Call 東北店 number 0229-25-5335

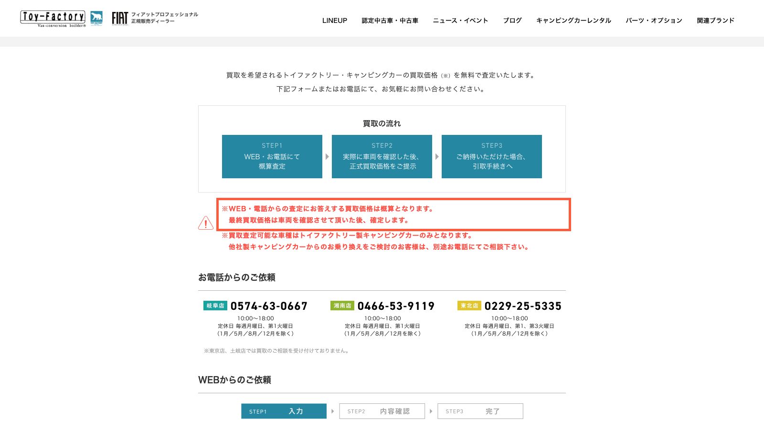tap(523, 306)
